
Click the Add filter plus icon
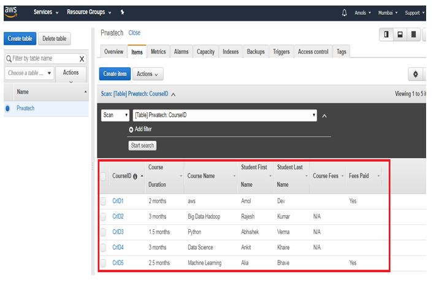[x=131, y=129]
